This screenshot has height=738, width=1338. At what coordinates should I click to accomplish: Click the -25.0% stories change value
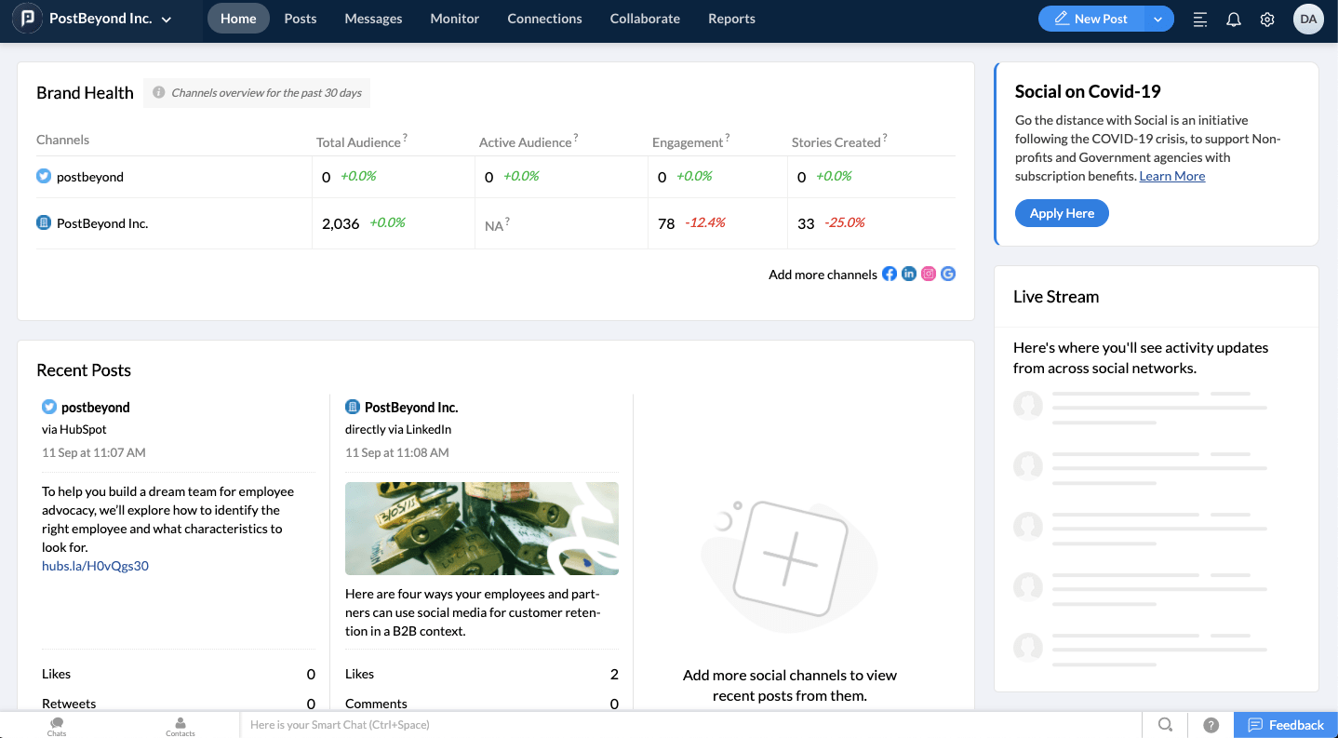point(845,222)
